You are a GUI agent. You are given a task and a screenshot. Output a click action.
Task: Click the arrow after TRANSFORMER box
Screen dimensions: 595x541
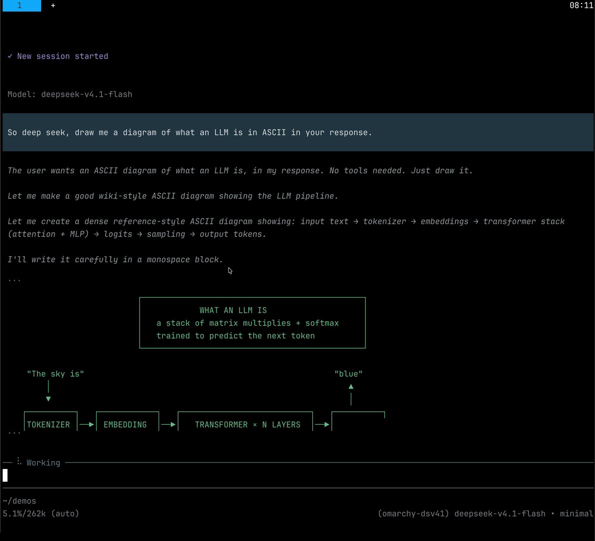tap(322, 424)
